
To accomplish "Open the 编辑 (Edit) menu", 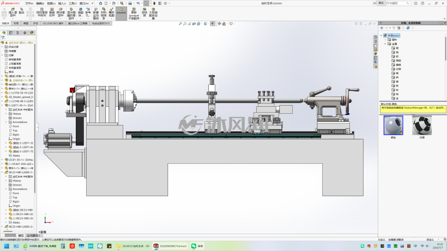I will pyautogui.click(x=40, y=3).
